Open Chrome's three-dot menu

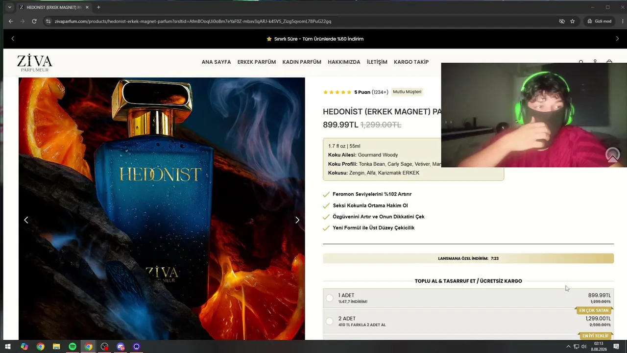tap(623, 21)
